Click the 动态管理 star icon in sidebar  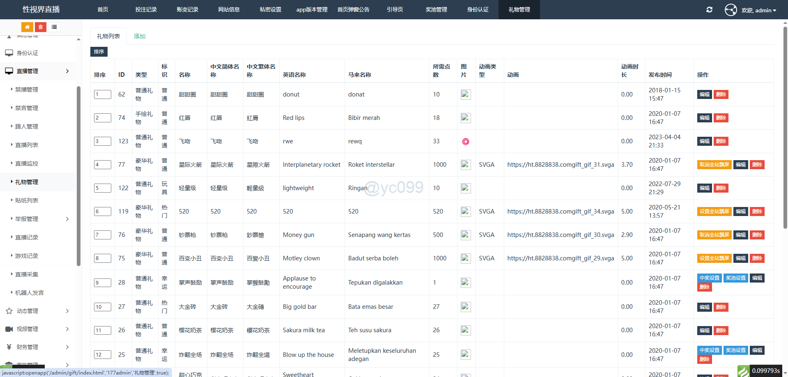click(x=9, y=311)
